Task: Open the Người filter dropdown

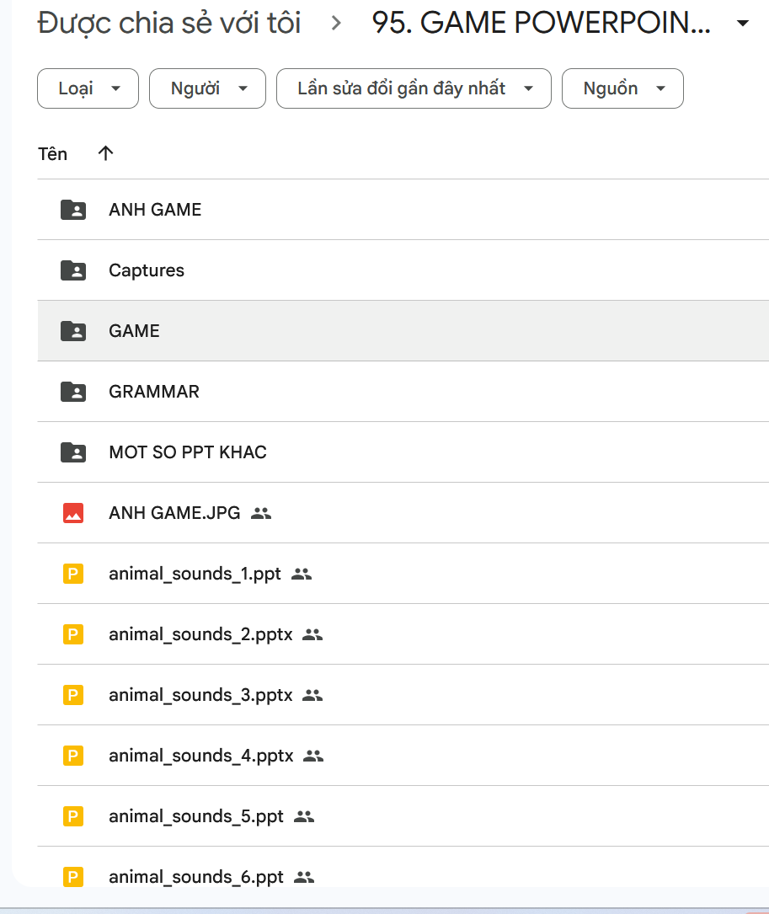Action: [207, 88]
